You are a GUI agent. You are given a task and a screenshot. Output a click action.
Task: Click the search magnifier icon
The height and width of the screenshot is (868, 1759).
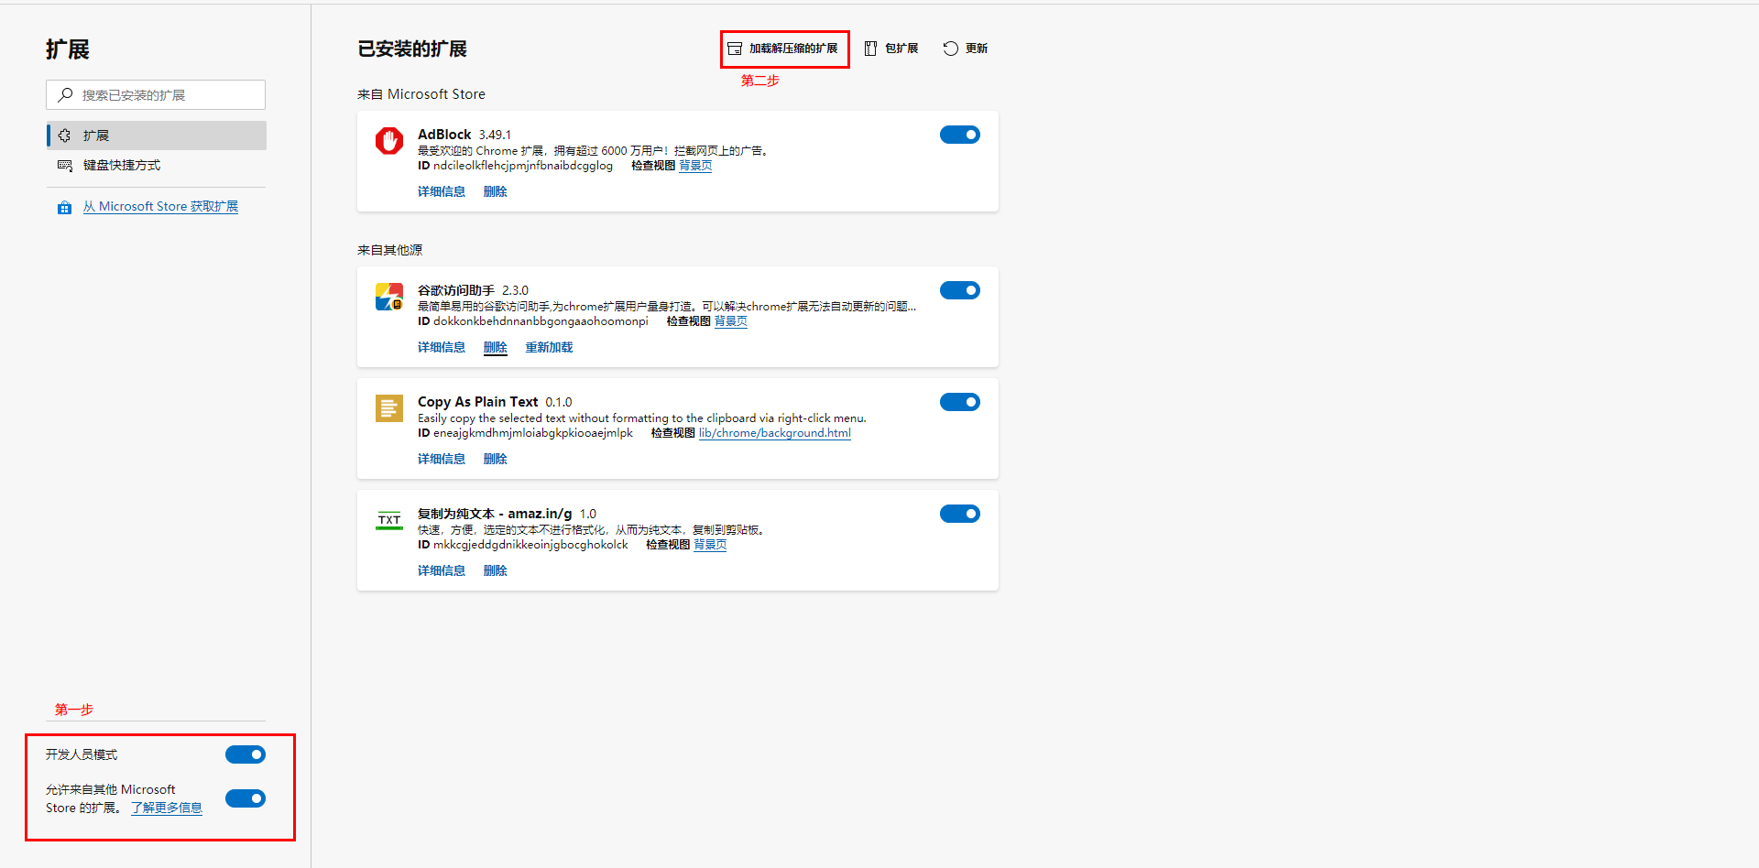click(65, 94)
